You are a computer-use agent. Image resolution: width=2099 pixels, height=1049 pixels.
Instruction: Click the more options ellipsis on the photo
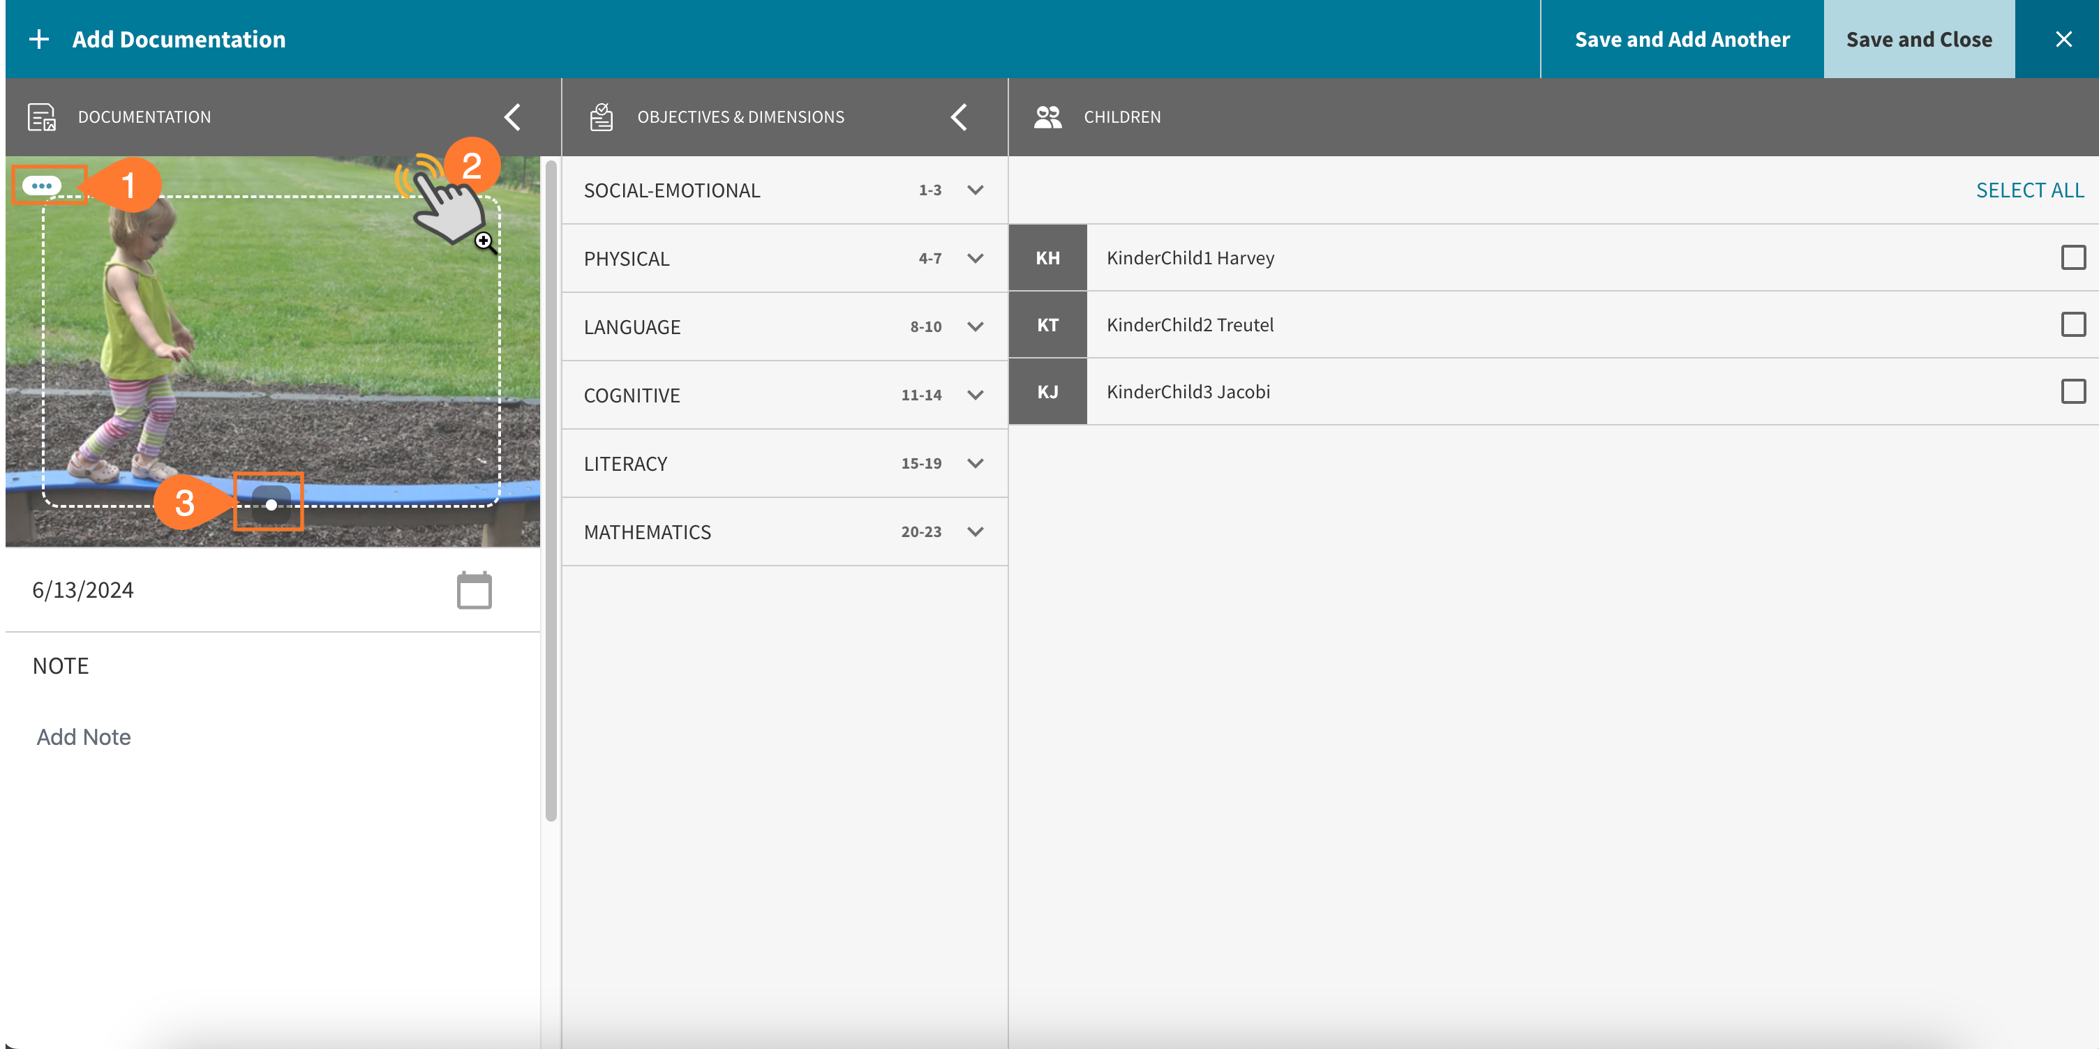(x=44, y=185)
